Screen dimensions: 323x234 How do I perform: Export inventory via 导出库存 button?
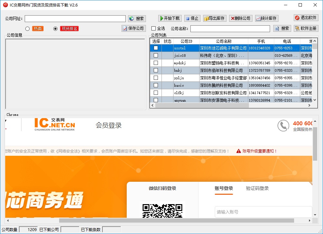point(215,18)
